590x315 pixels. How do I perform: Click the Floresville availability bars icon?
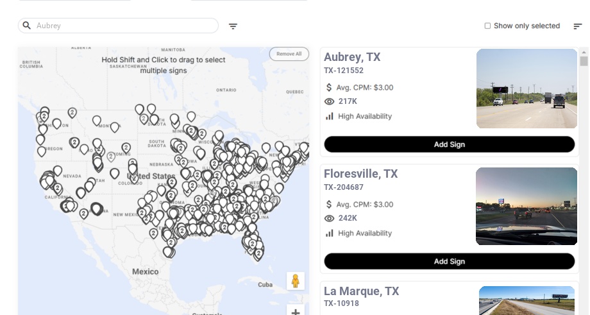tap(330, 233)
